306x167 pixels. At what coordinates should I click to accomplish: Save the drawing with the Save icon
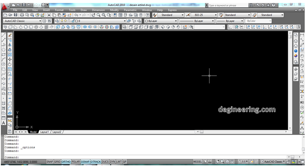pyautogui.click(x=15, y=15)
